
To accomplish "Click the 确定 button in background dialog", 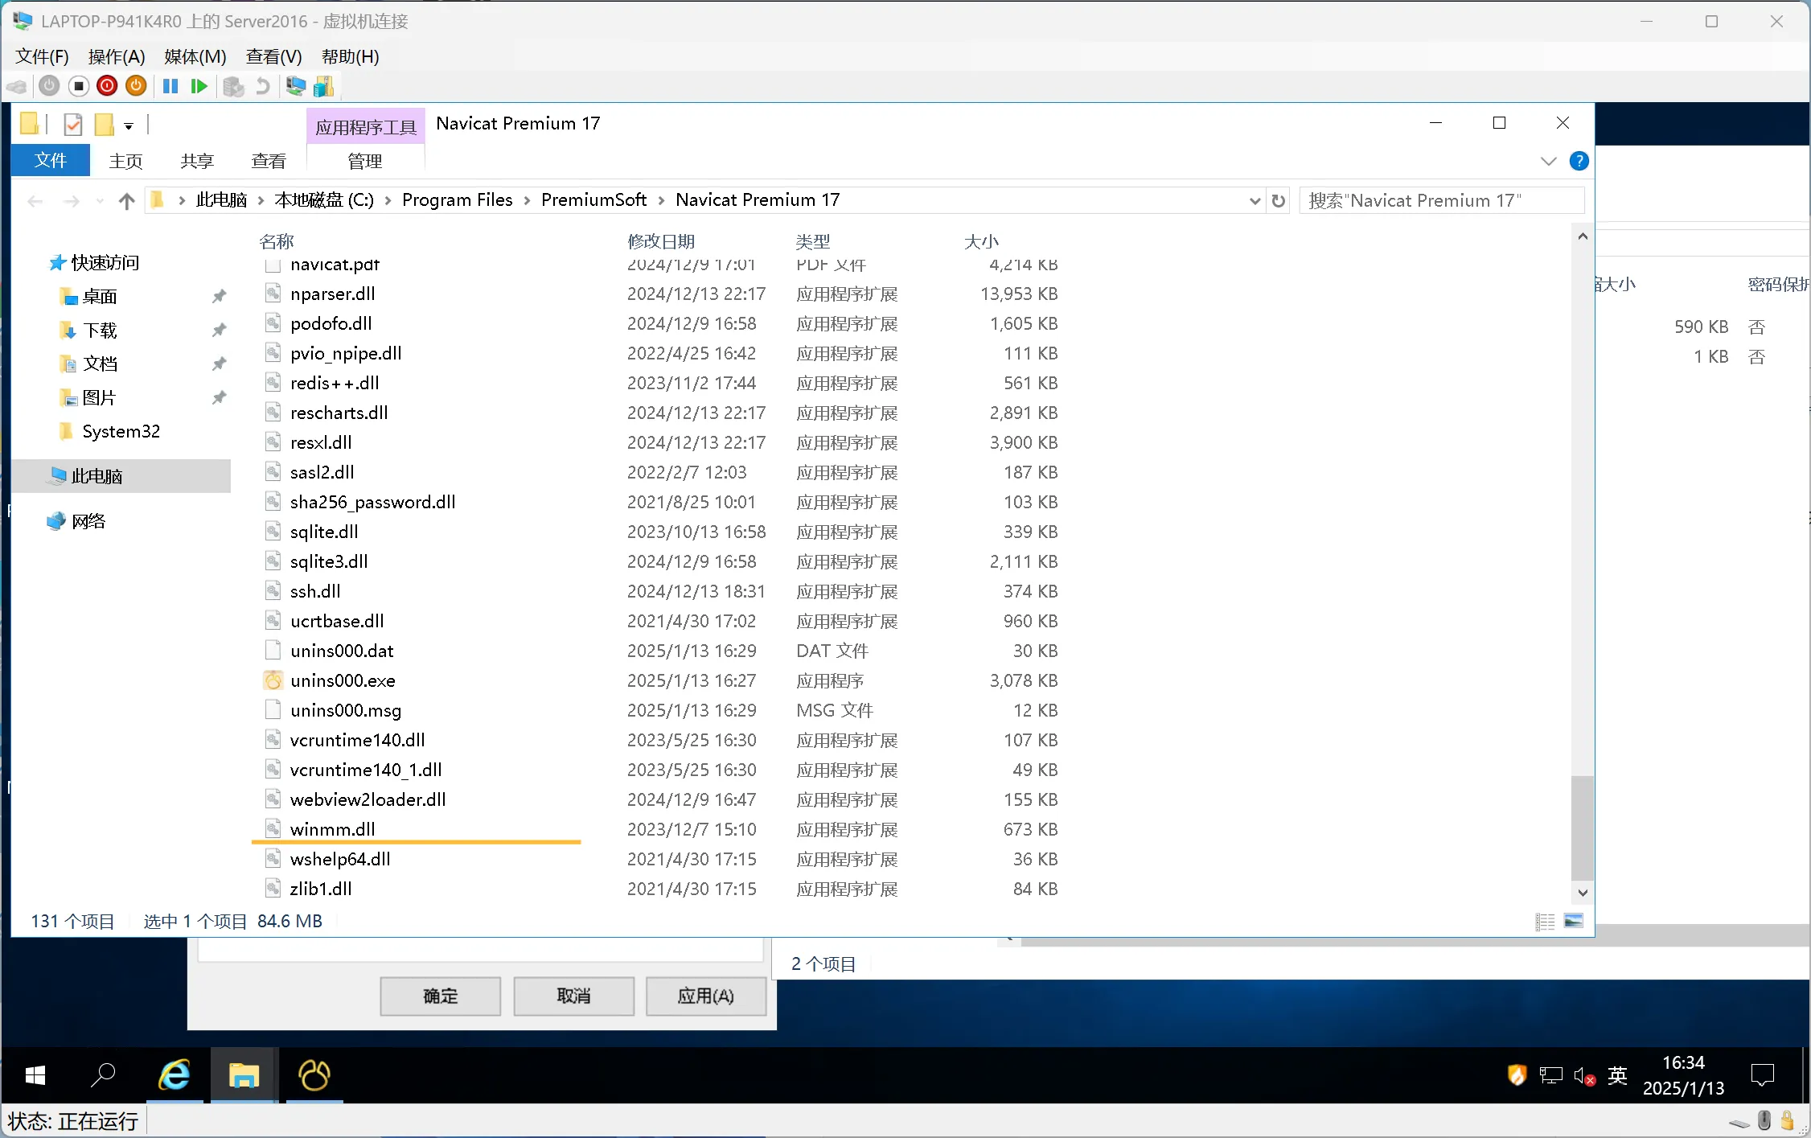I will coord(441,996).
